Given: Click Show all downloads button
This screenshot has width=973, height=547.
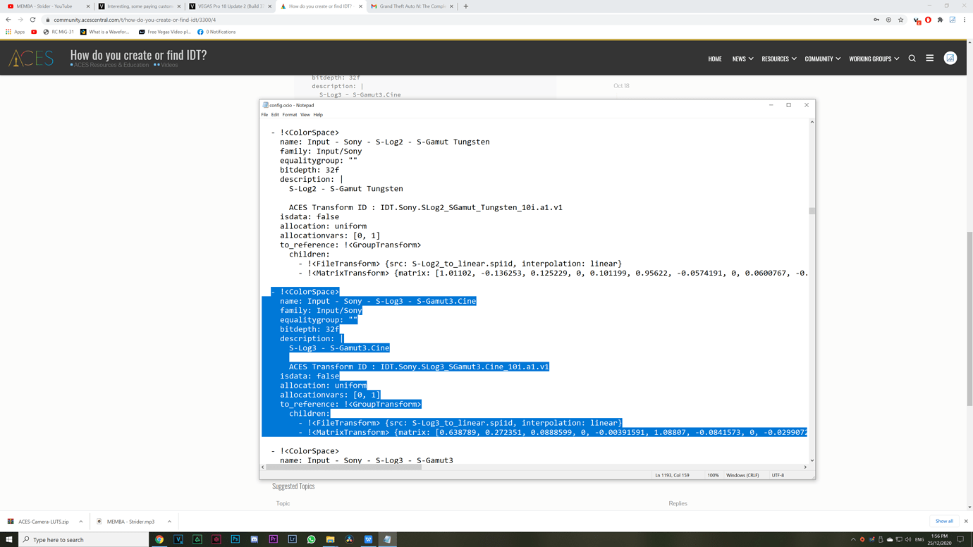Looking at the screenshot, I should [x=944, y=522].
